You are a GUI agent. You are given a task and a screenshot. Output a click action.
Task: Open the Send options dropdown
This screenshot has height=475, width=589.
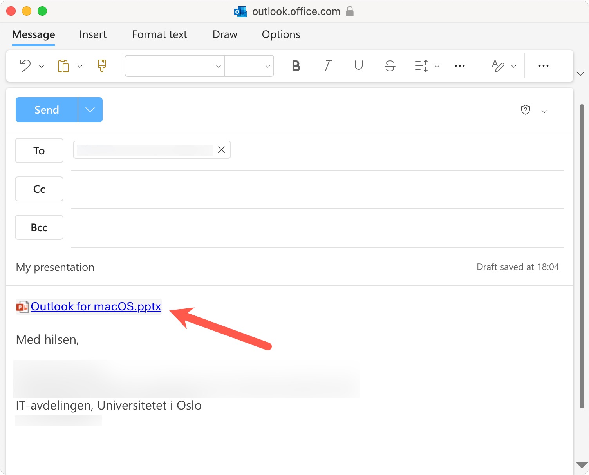pyautogui.click(x=90, y=110)
